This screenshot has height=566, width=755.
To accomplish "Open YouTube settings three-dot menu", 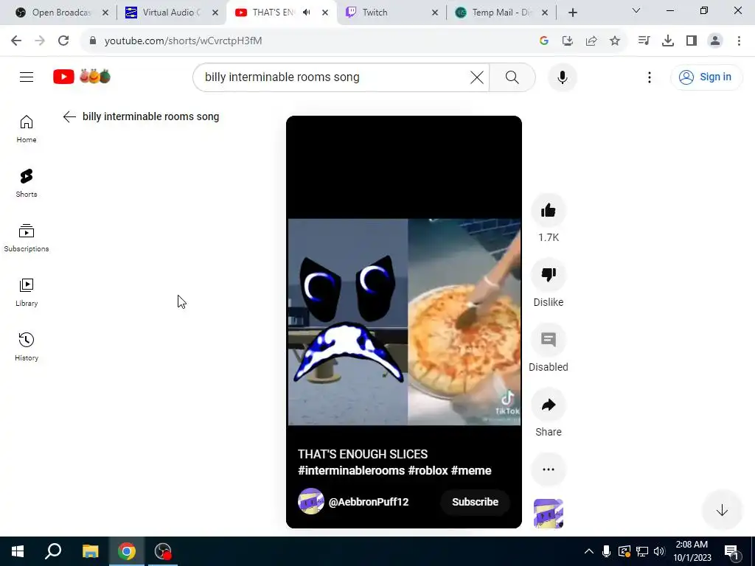I will tap(649, 77).
